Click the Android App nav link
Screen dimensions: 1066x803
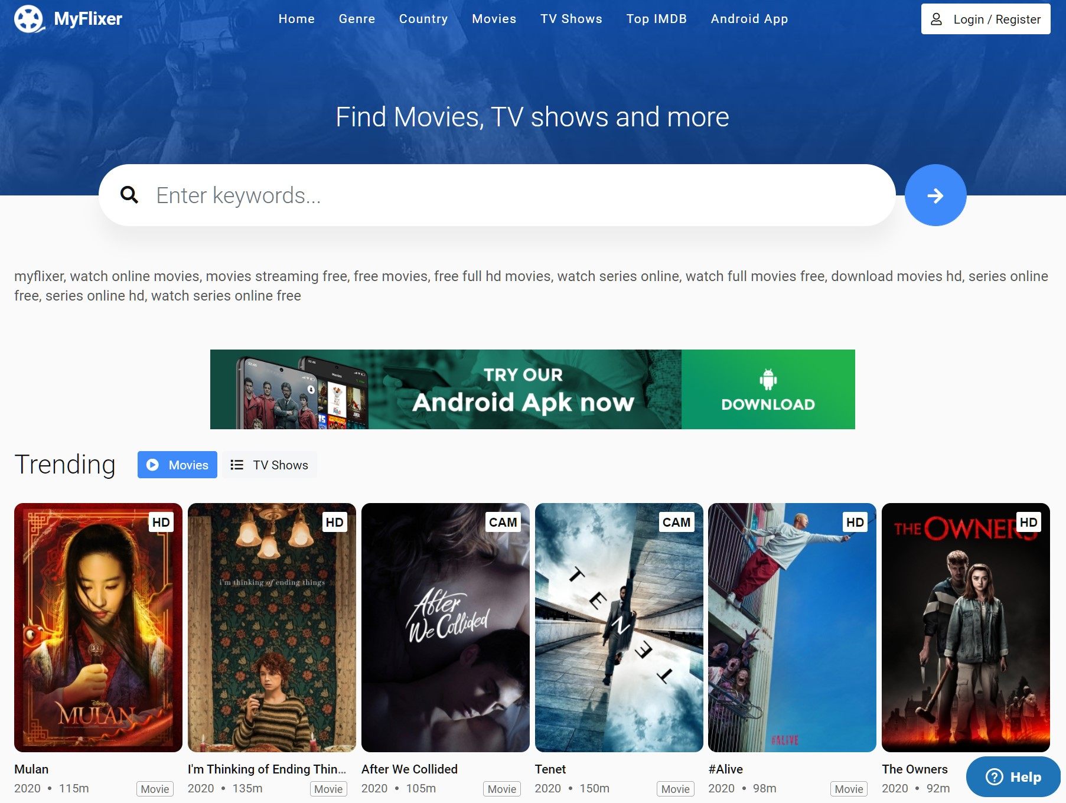[x=749, y=19]
